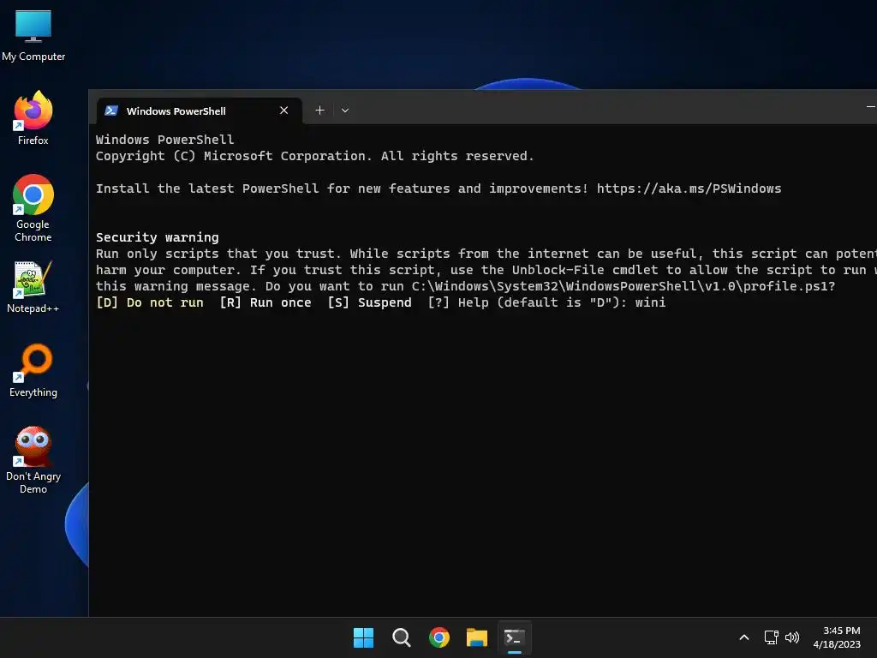Add a new terminal tab with plus button
This screenshot has height=658, width=877.
pos(320,111)
